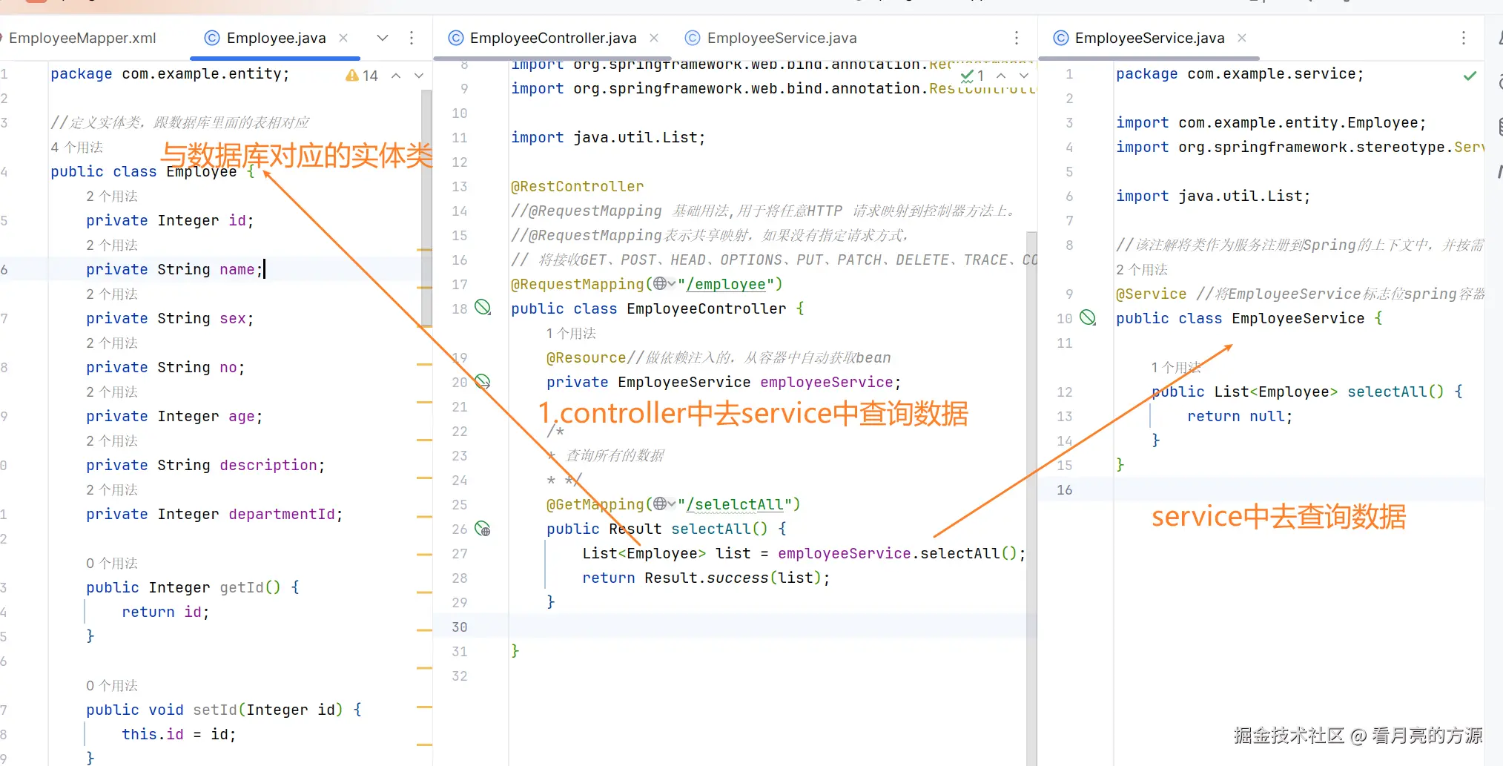Close the EmployeeController.java tab

[654, 38]
